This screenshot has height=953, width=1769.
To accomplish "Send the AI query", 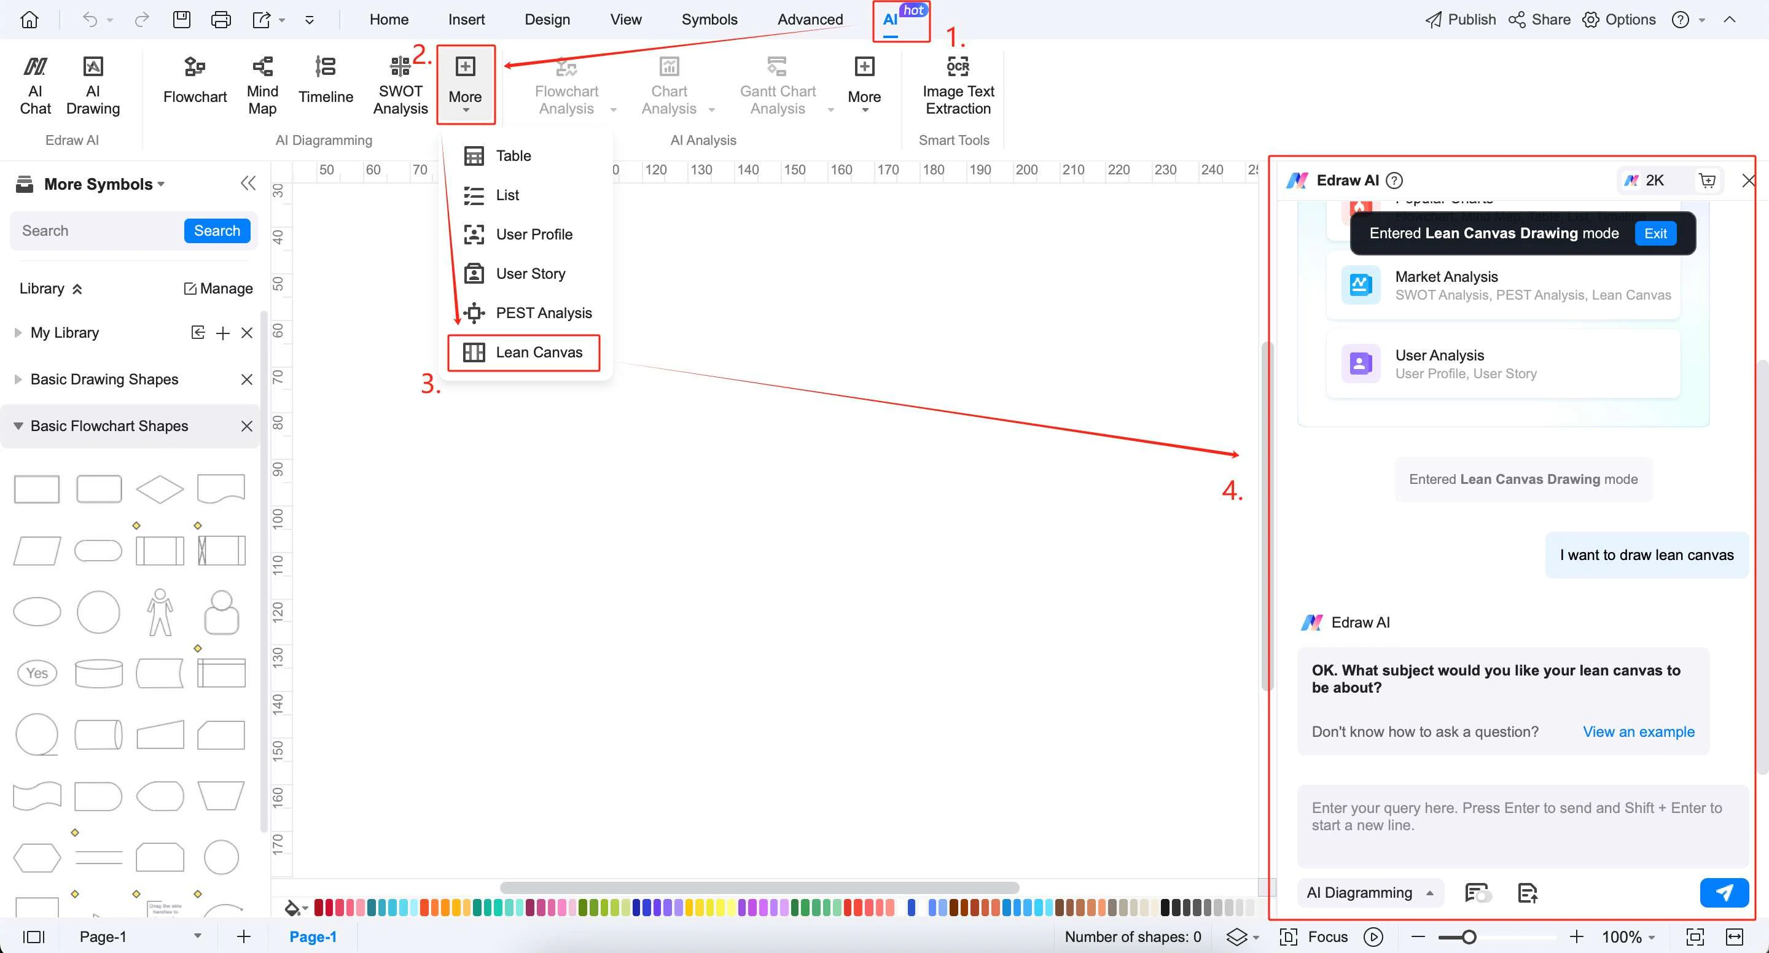I will click(1724, 893).
